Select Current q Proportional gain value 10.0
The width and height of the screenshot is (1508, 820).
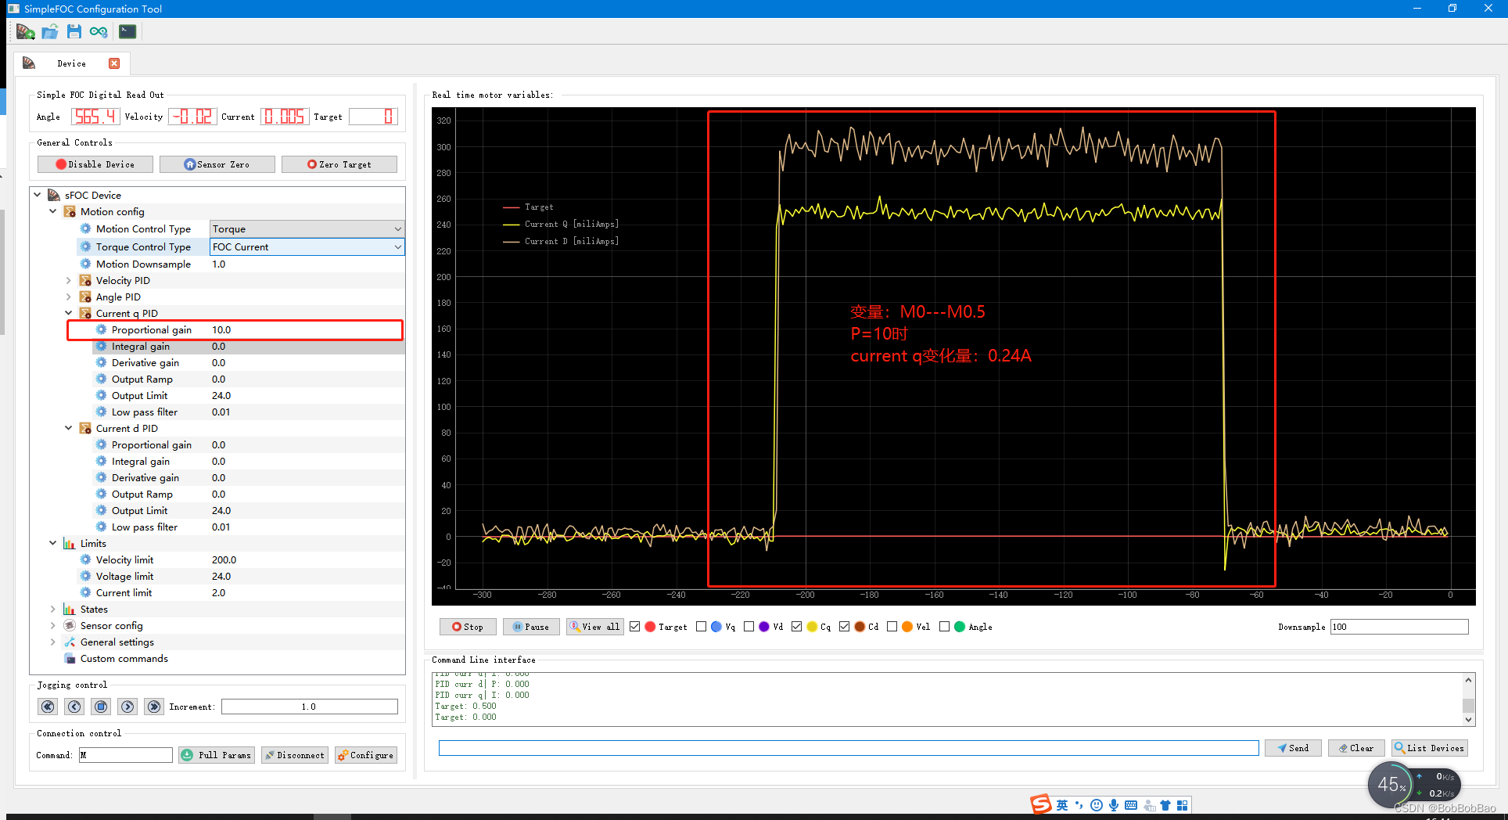pyautogui.click(x=221, y=329)
